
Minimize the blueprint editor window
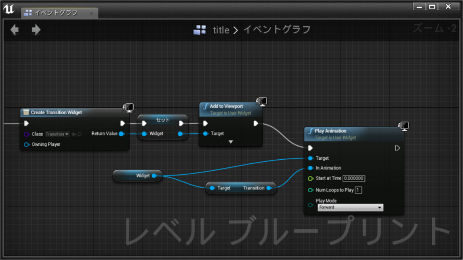[x=419, y=6]
